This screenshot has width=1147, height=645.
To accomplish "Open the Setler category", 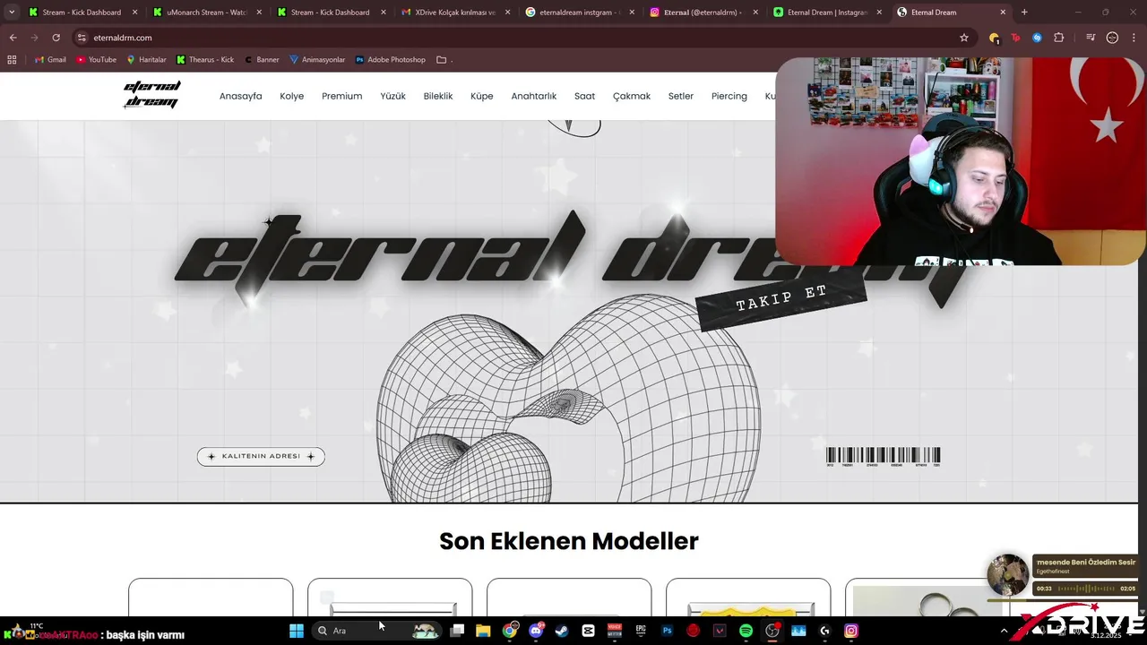I will click(681, 96).
